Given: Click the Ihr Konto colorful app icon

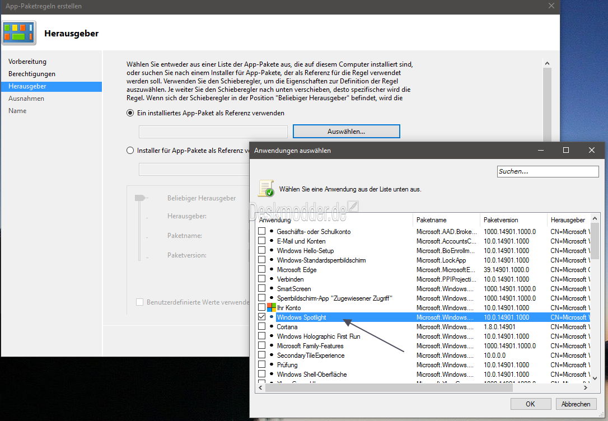Looking at the screenshot, I should (x=272, y=308).
